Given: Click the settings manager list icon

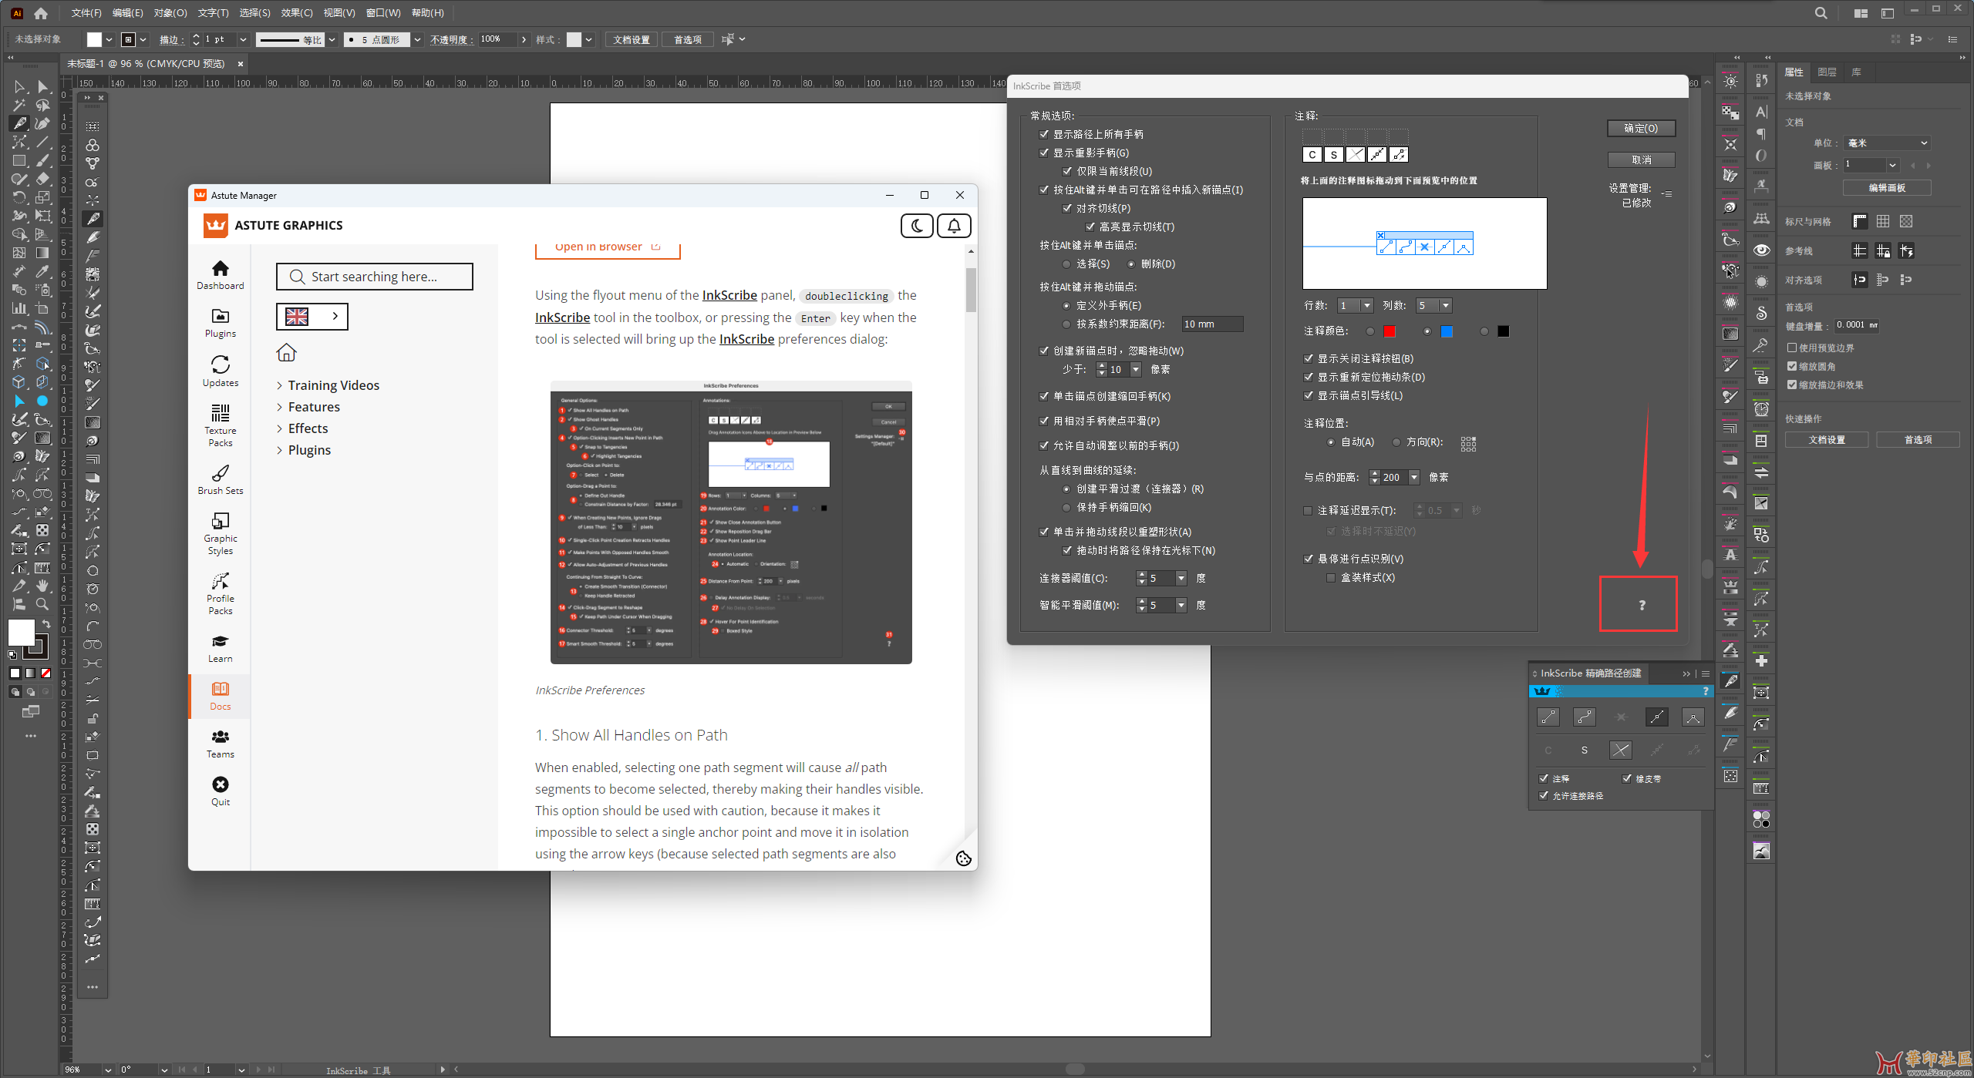Looking at the screenshot, I should (x=1667, y=194).
